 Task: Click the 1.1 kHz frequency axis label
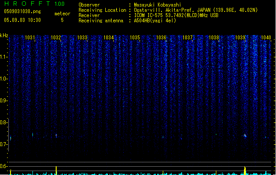pyautogui.click(x=4, y=57)
